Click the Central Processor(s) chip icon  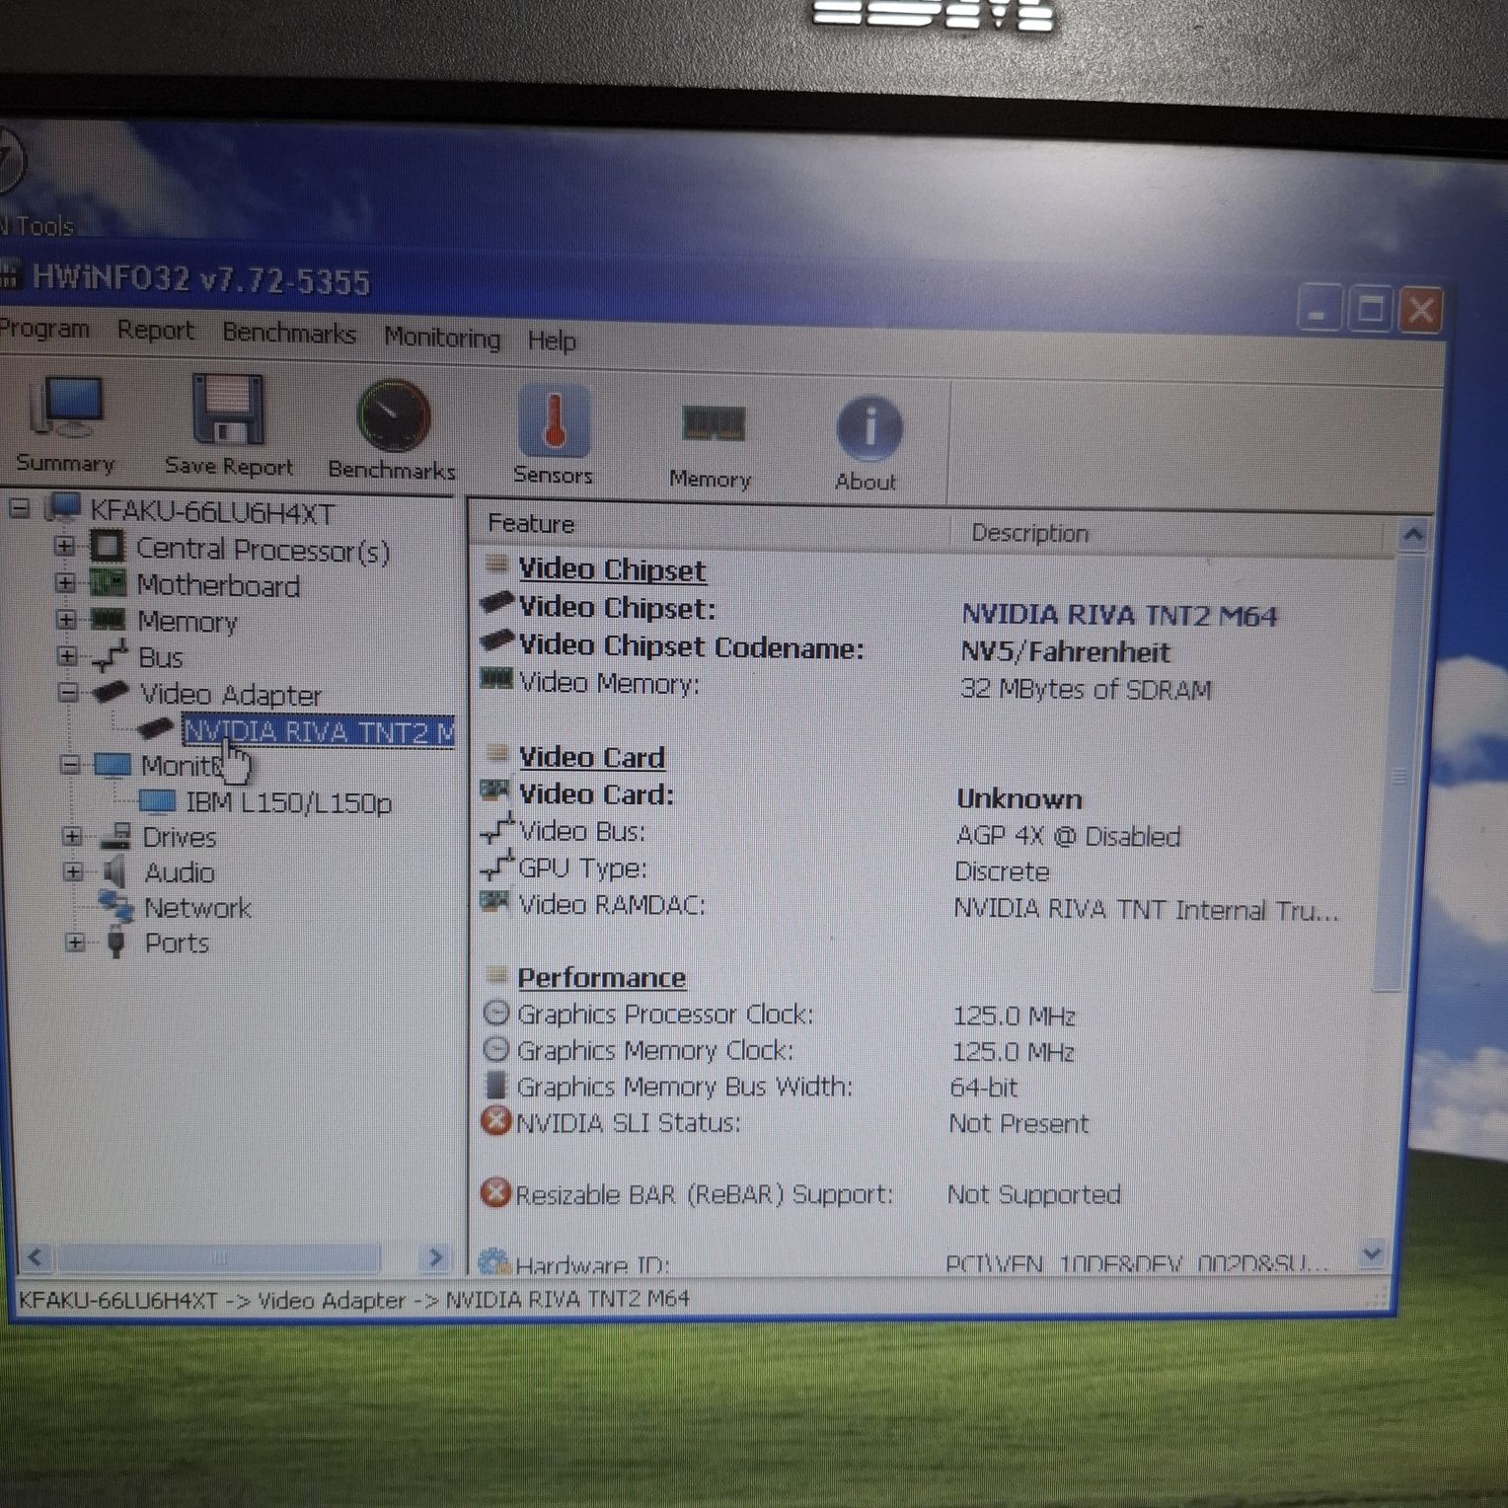pyautogui.click(x=108, y=546)
